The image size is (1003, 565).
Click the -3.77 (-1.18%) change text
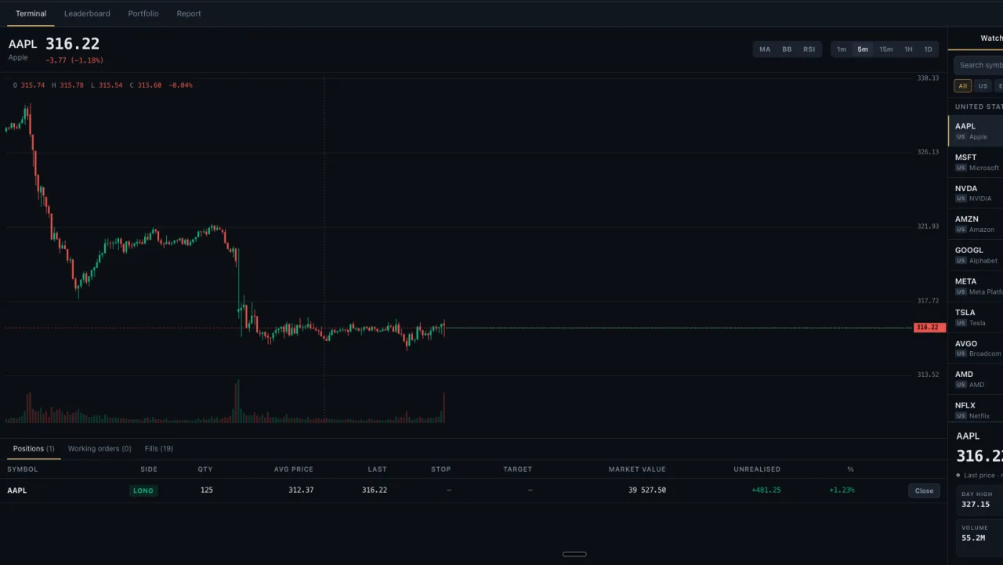click(74, 60)
